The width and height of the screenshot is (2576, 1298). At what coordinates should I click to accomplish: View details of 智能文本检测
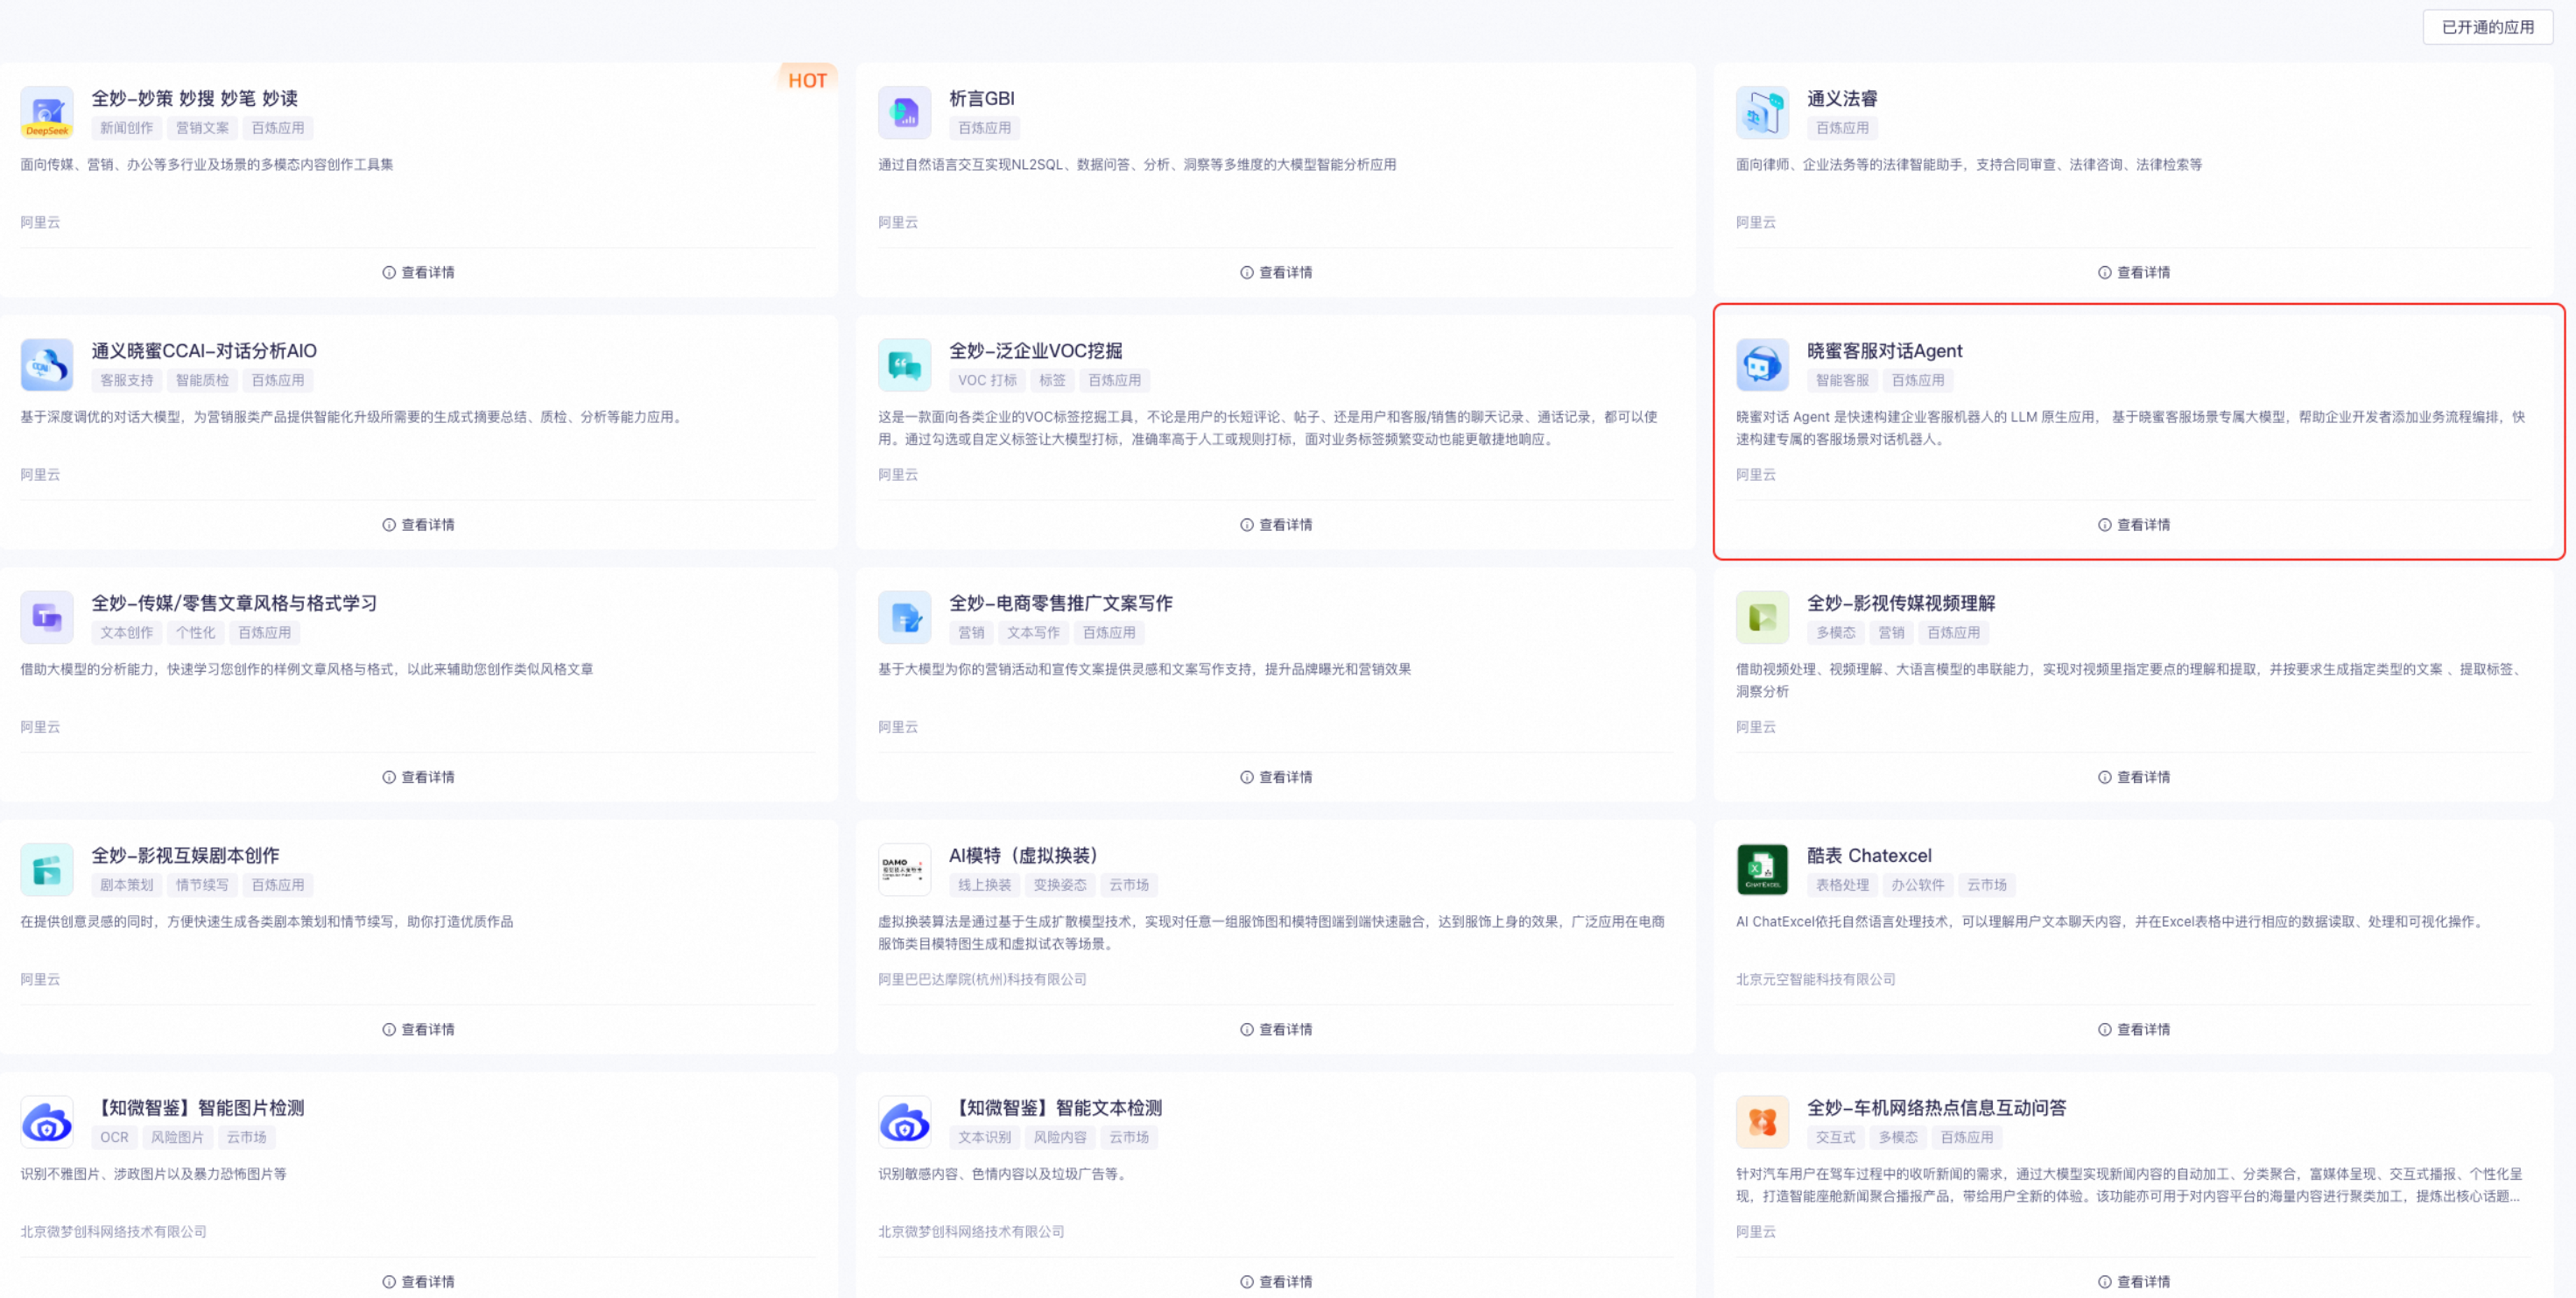click(1276, 1282)
